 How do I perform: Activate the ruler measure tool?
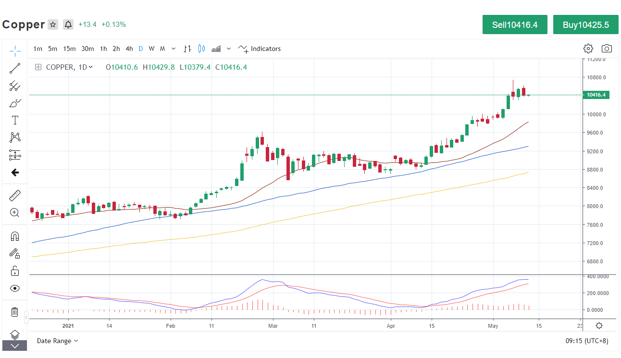pos(15,196)
